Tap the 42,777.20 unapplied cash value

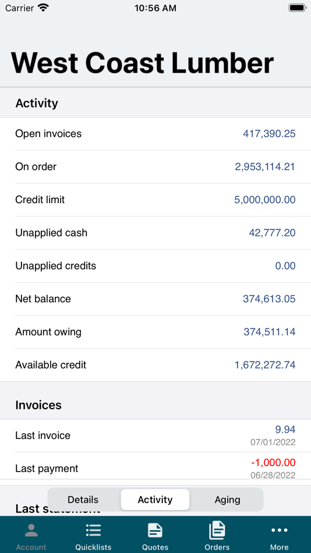coord(272,233)
